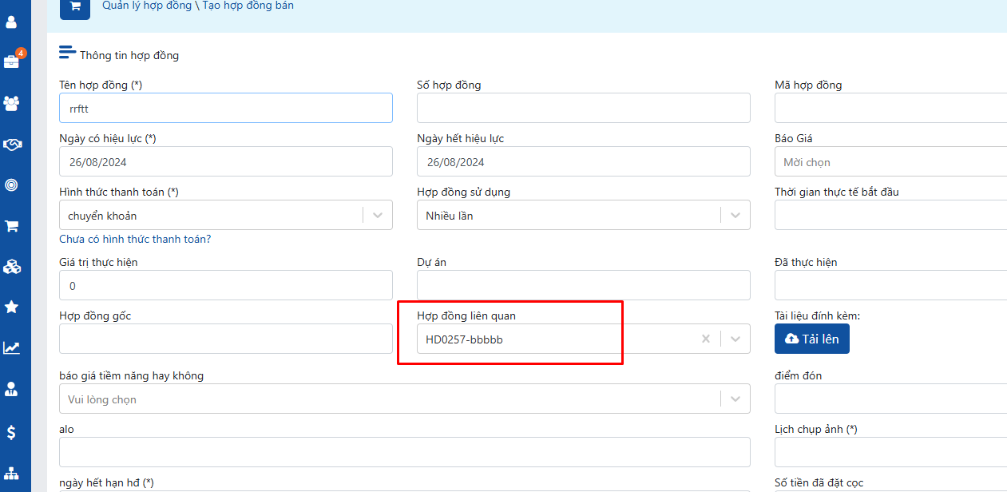
Task: Expand the Hình thức thanh toán dropdown
Action: pyautogui.click(x=378, y=215)
